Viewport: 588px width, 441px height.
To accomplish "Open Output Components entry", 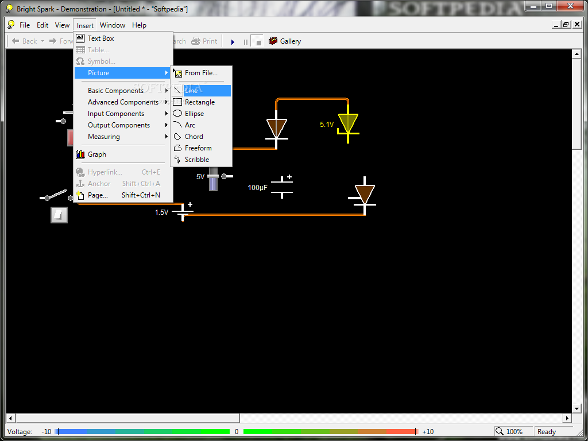I will tap(123, 125).
